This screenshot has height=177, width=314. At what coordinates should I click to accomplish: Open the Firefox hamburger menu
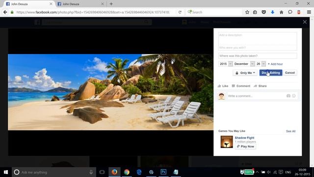(309, 12)
